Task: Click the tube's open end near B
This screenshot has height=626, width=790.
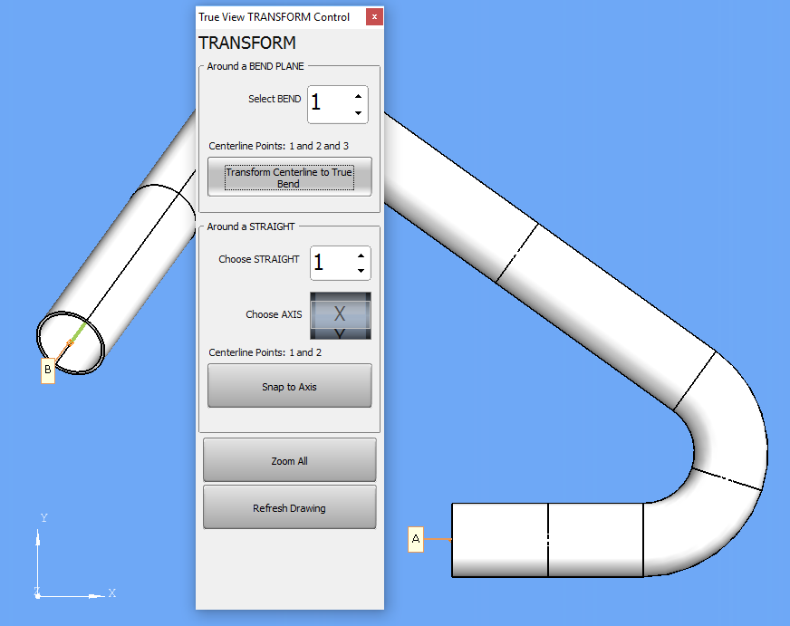Action: (70, 342)
